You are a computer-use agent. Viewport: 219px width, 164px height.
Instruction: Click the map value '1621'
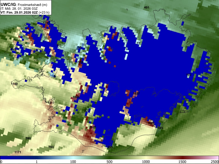point(151,123)
